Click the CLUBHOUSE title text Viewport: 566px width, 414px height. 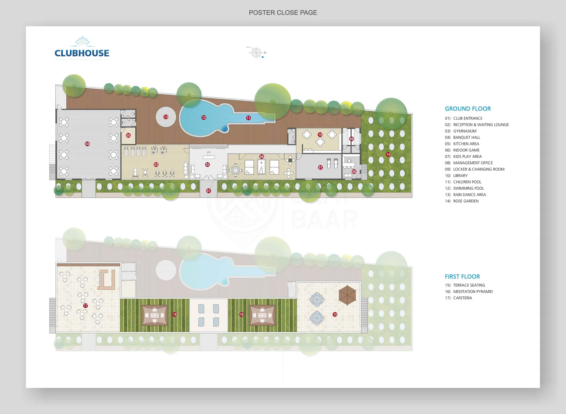pyautogui.click(x=82, y=53)
